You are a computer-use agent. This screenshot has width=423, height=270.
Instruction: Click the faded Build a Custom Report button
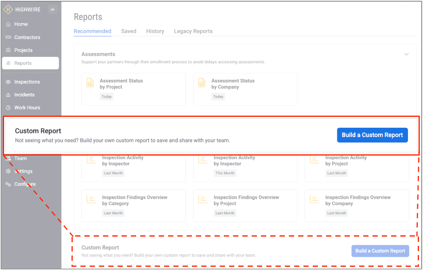(380, 251)
